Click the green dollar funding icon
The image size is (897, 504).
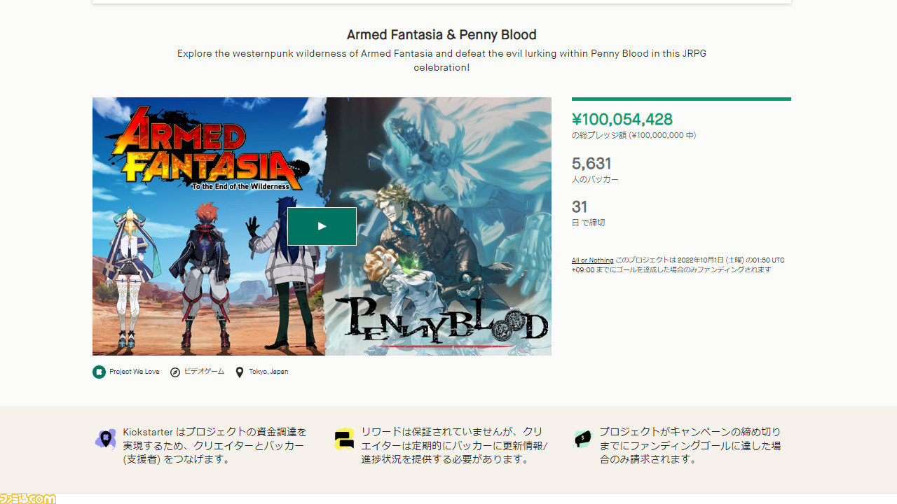coord(582,439)
